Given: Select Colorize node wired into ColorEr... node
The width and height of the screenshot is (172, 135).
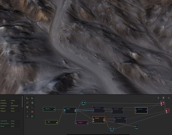Looking at the screenshot, I should click(x=117, y=111).
